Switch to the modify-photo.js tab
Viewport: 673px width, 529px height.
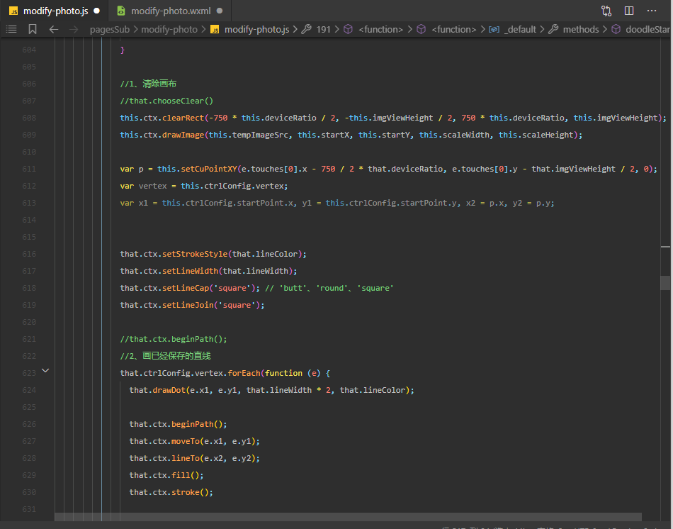(x=55, y=11)
